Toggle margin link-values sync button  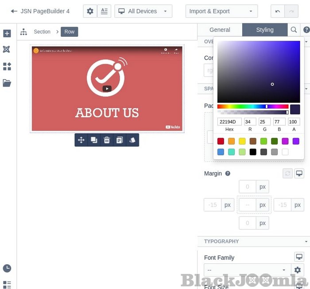pyautogui.click(x=287, y=173)
